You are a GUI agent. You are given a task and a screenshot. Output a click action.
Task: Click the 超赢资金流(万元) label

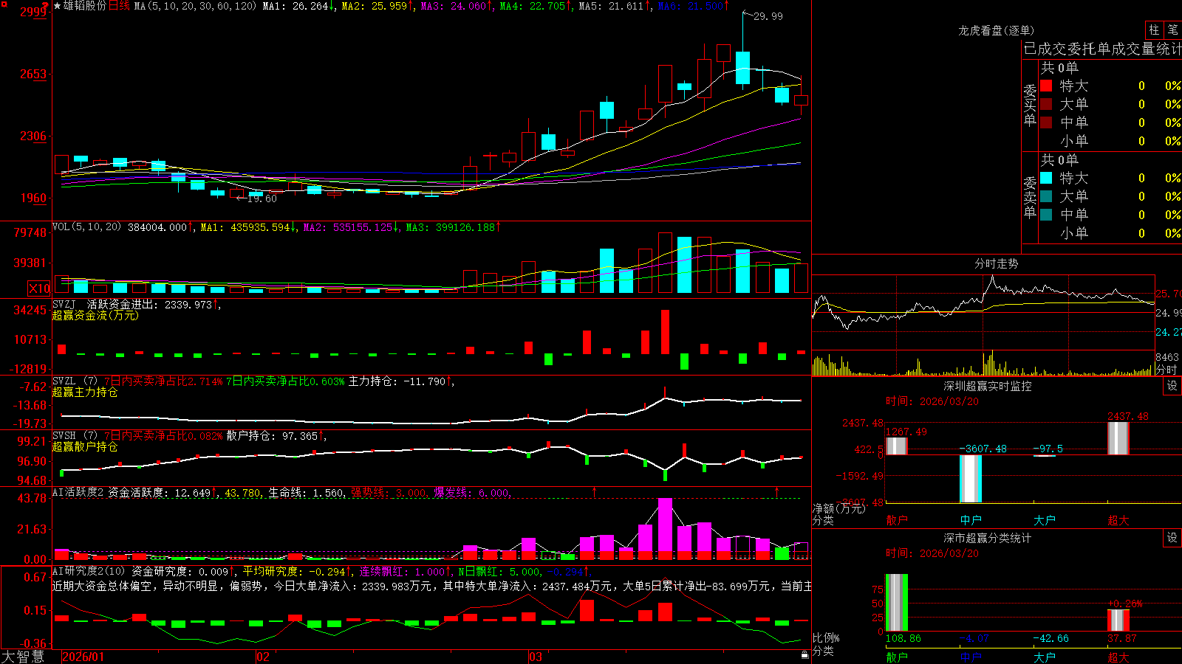point(95,315)
